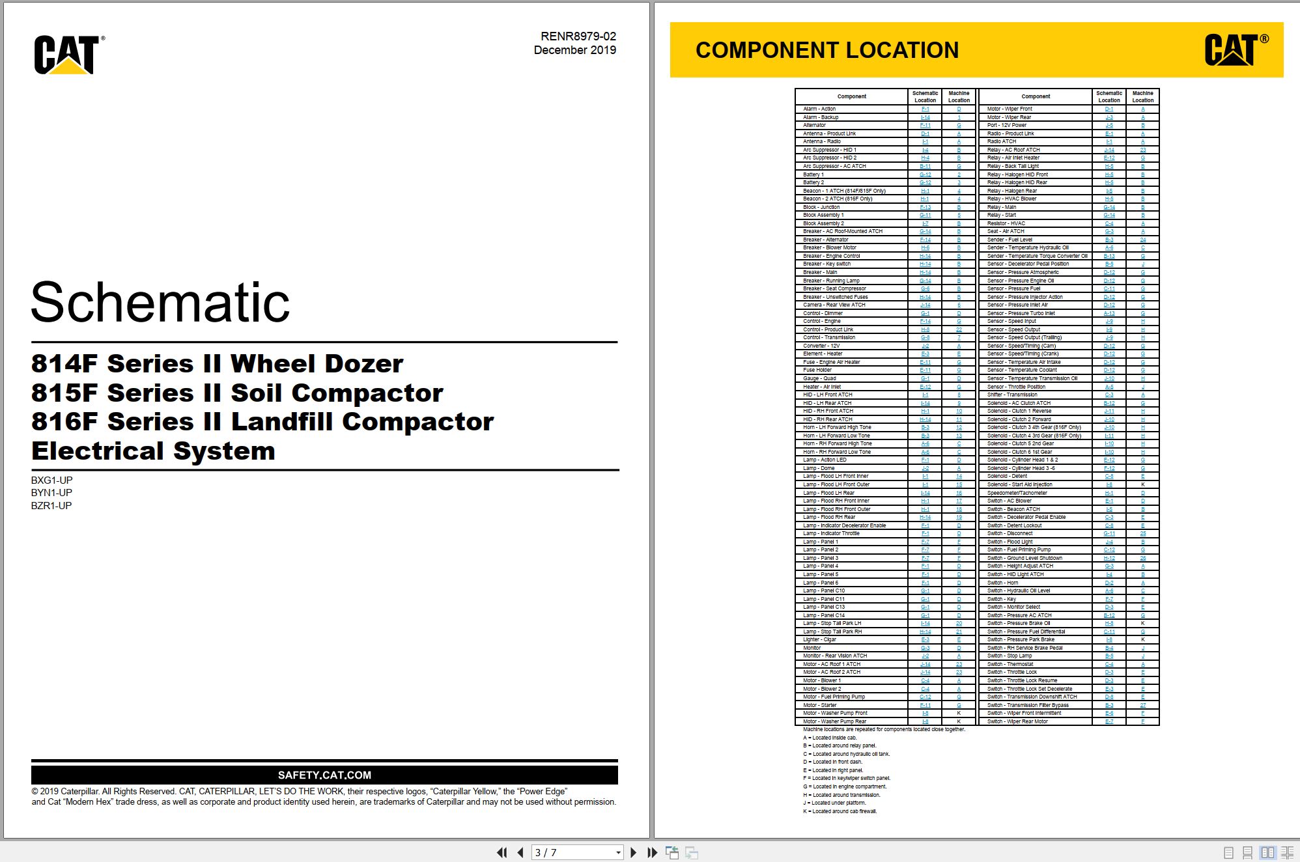The height and width of the screenshot is (862, 1300).
Task: Go to the previous page
Action: 520,852
